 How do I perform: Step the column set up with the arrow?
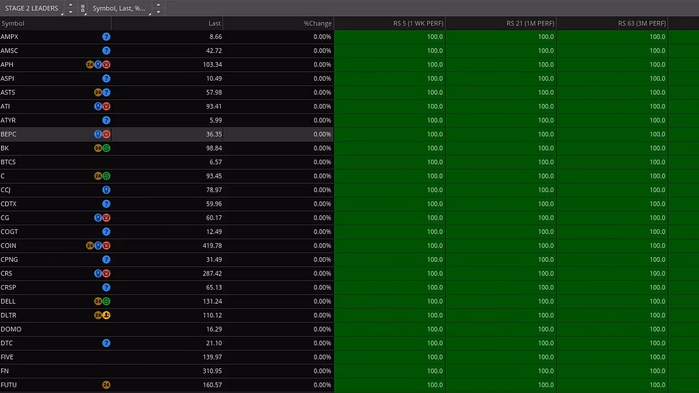(158, 5)
